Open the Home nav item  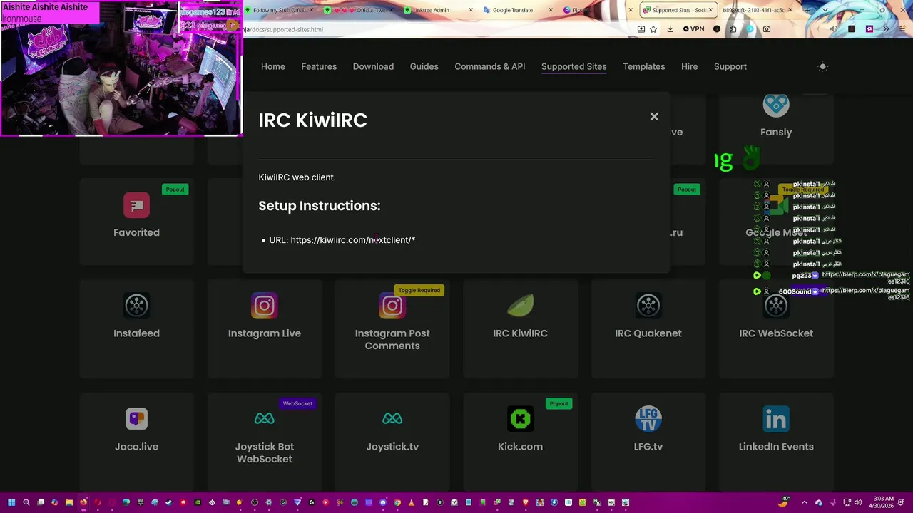coord(273,66)
